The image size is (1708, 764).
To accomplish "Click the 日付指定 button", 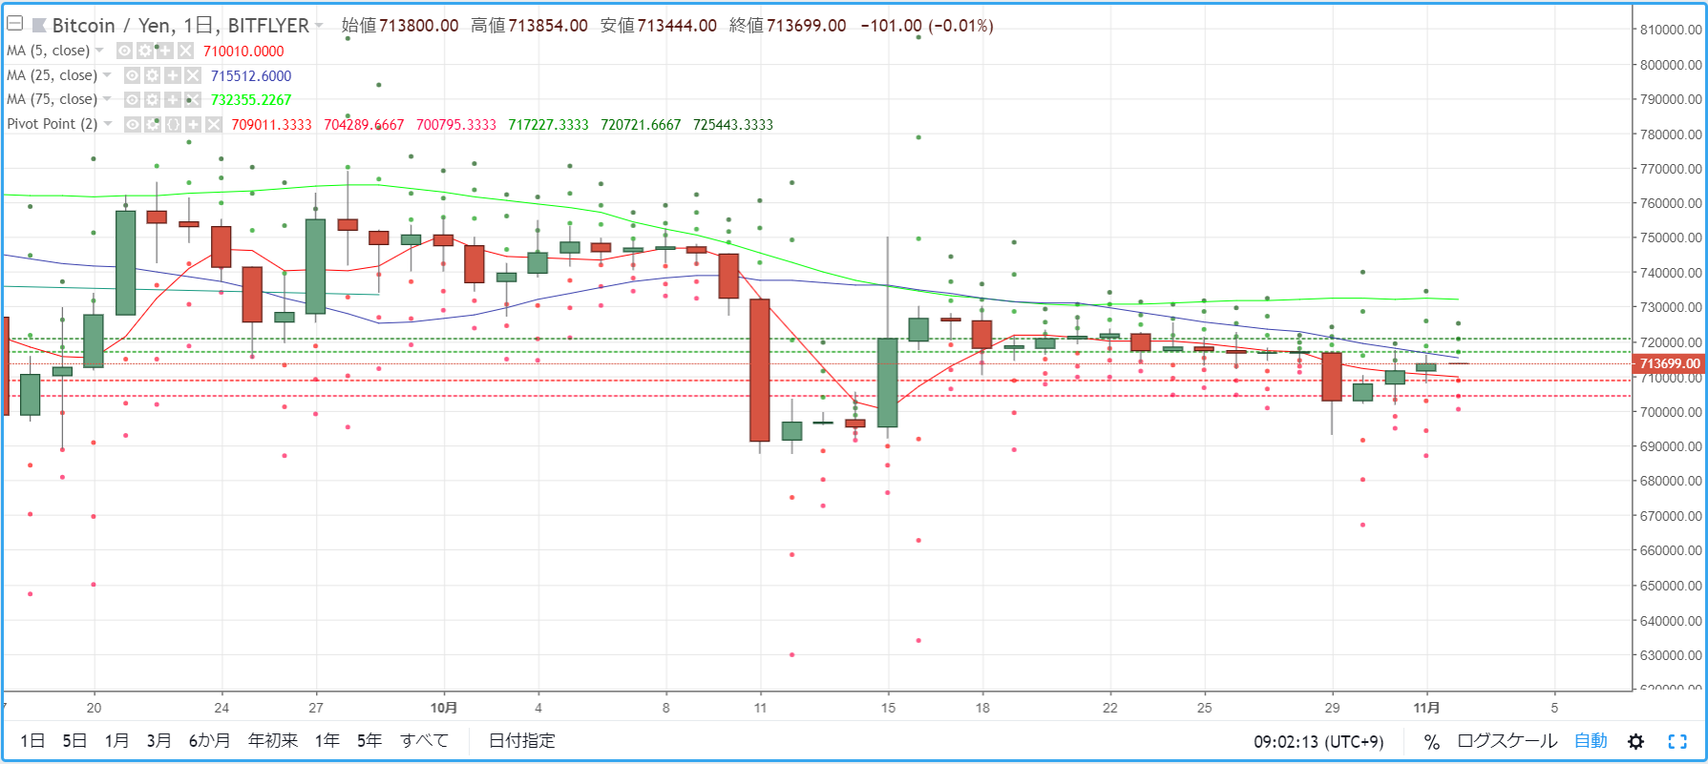I will tap(521, 741).
